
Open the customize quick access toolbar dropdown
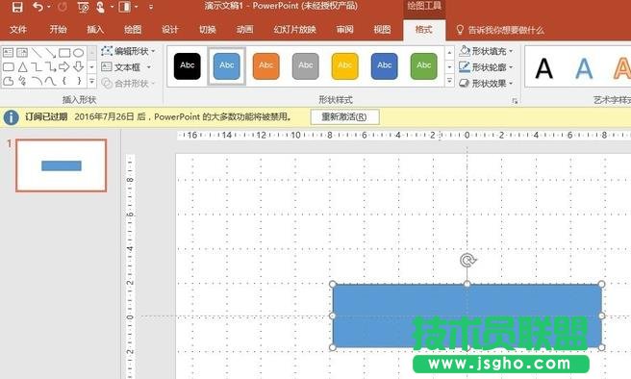151,8
